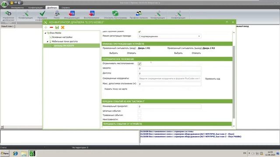Collapse the Elsys Mobile tree node

(45, 33)
